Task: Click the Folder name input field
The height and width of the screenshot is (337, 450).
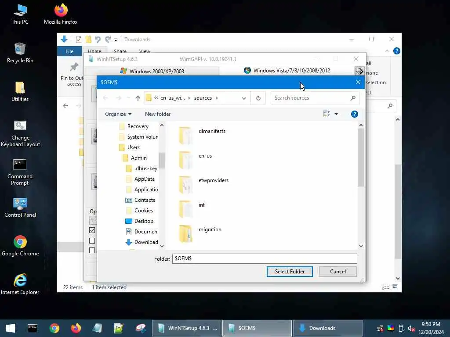Action: click(265, 258)
